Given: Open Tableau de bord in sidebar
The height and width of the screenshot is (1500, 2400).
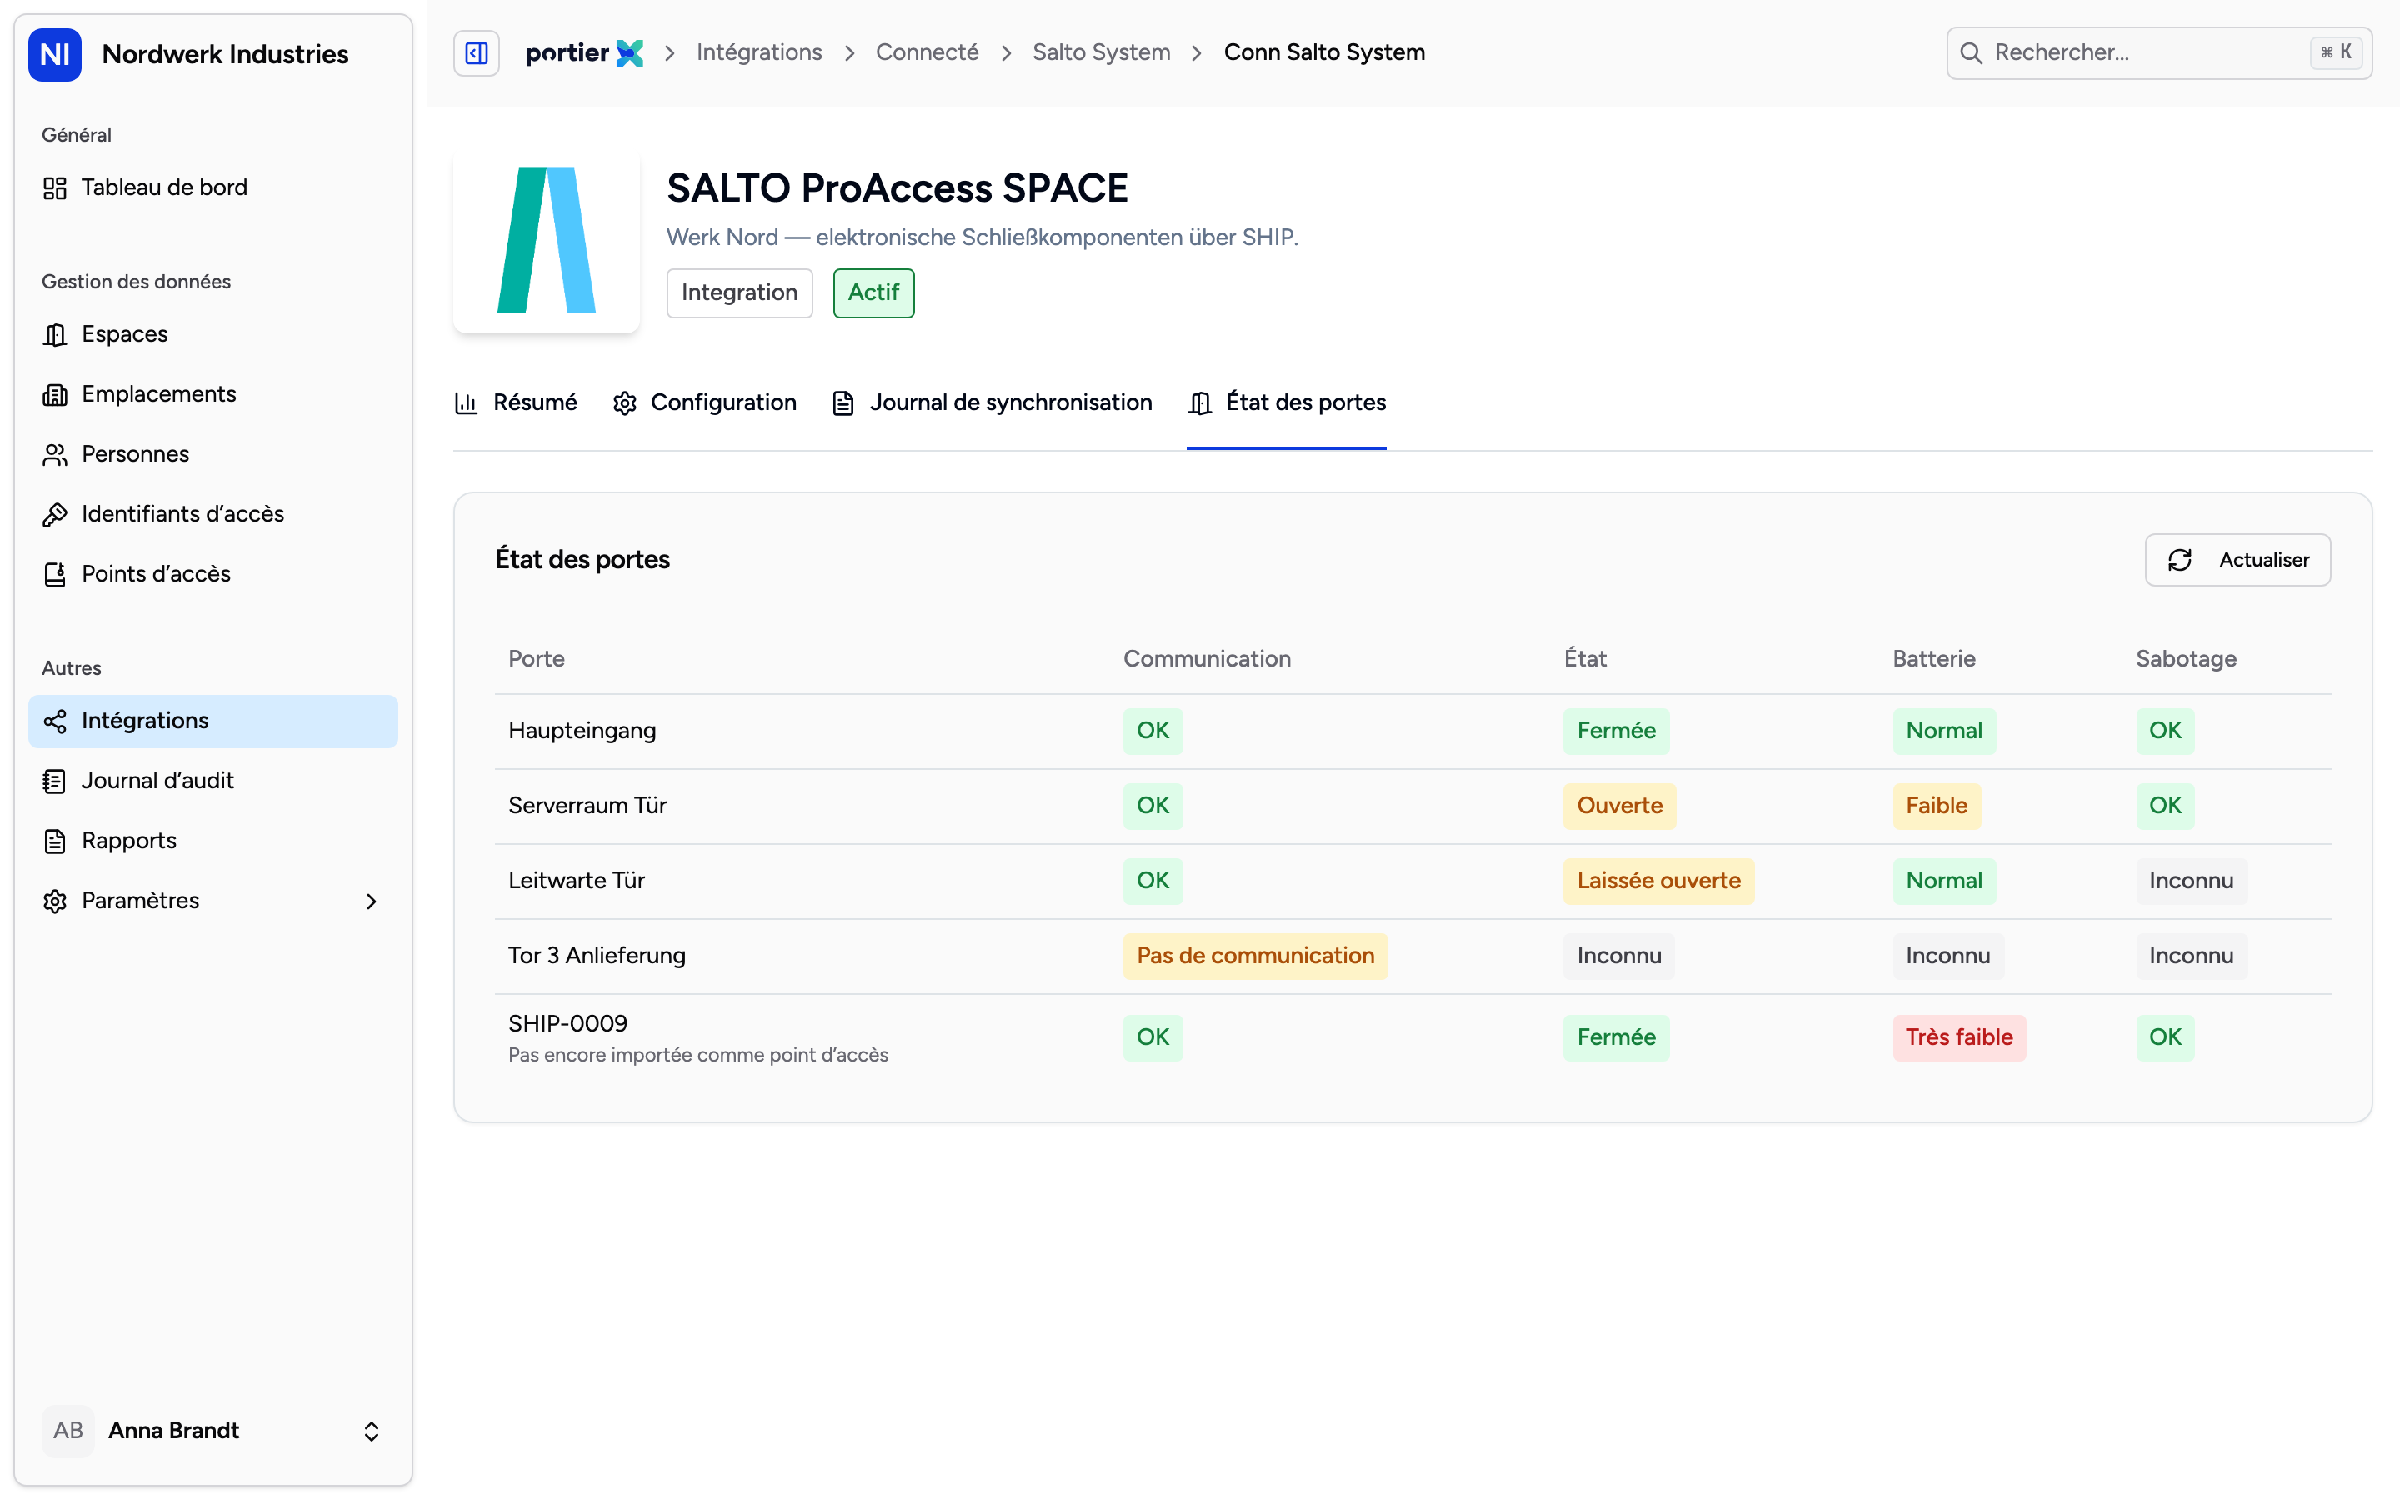Looking at the screenshot, I should pos(213,187).
